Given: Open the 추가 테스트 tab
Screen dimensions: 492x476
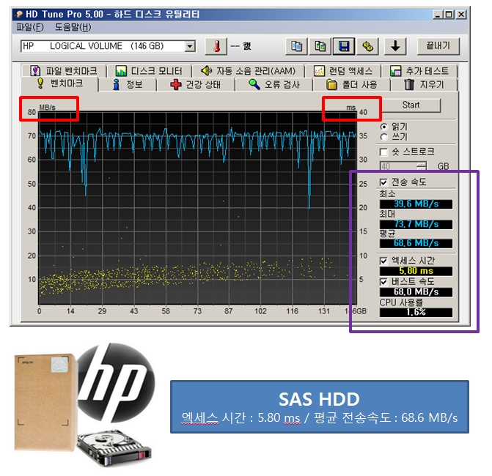Looking at the screenshot, I should point(419,71).
